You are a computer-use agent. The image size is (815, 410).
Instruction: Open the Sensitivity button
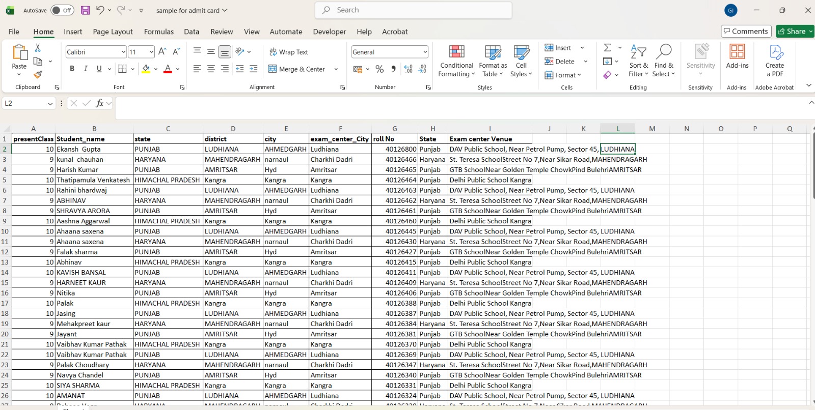tap(701, 60)
